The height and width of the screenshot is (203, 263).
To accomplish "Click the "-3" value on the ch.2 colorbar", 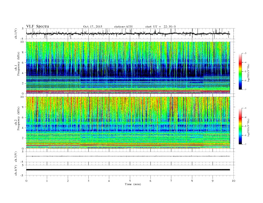I will [x=245, y=108].
